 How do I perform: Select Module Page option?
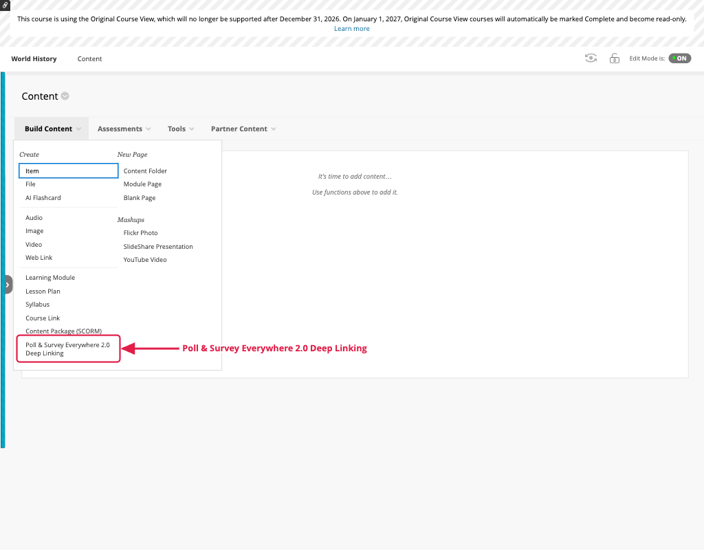point(142,184)
